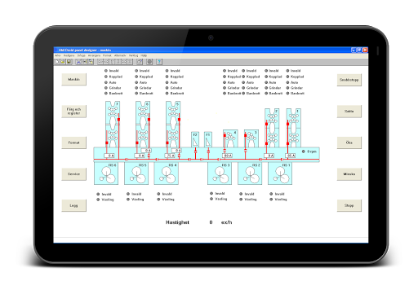Click the Snabbstopp button
The image size is (418, 294).
pos(349,80)
